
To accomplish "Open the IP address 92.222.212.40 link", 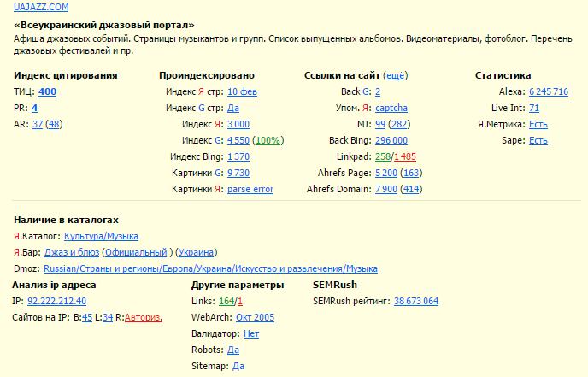I will click(56, 301).
